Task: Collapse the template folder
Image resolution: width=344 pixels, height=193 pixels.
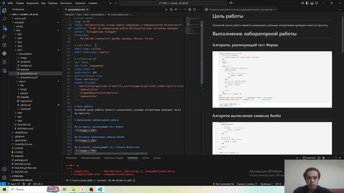Action: tap(19, 23)
